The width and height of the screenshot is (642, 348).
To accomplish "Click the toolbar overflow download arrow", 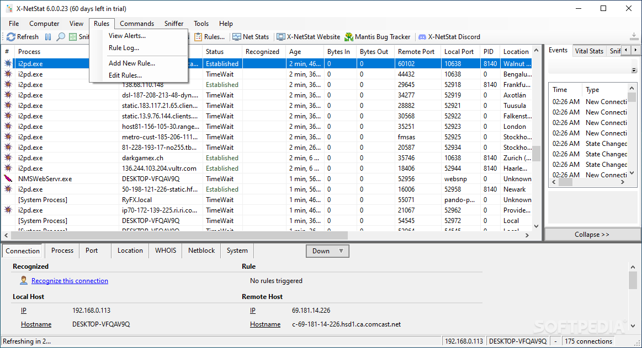I will coord(634,36).
